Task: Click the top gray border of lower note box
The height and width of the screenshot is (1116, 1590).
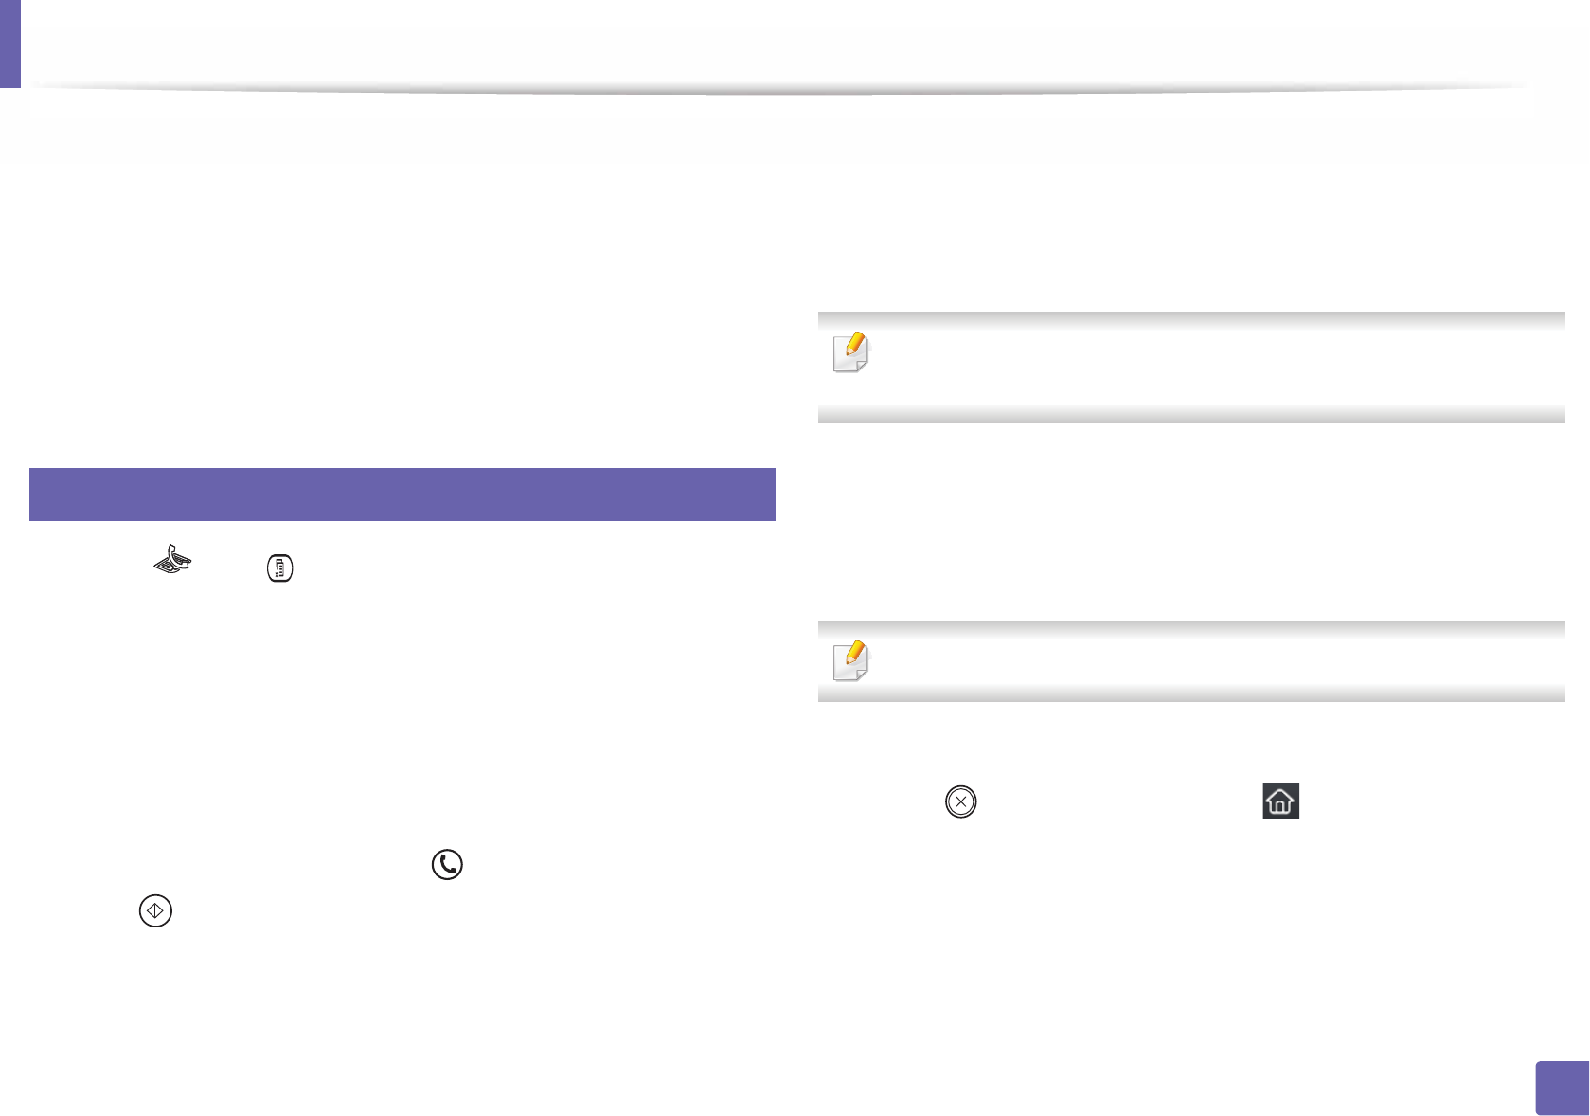Action: 1190,627
